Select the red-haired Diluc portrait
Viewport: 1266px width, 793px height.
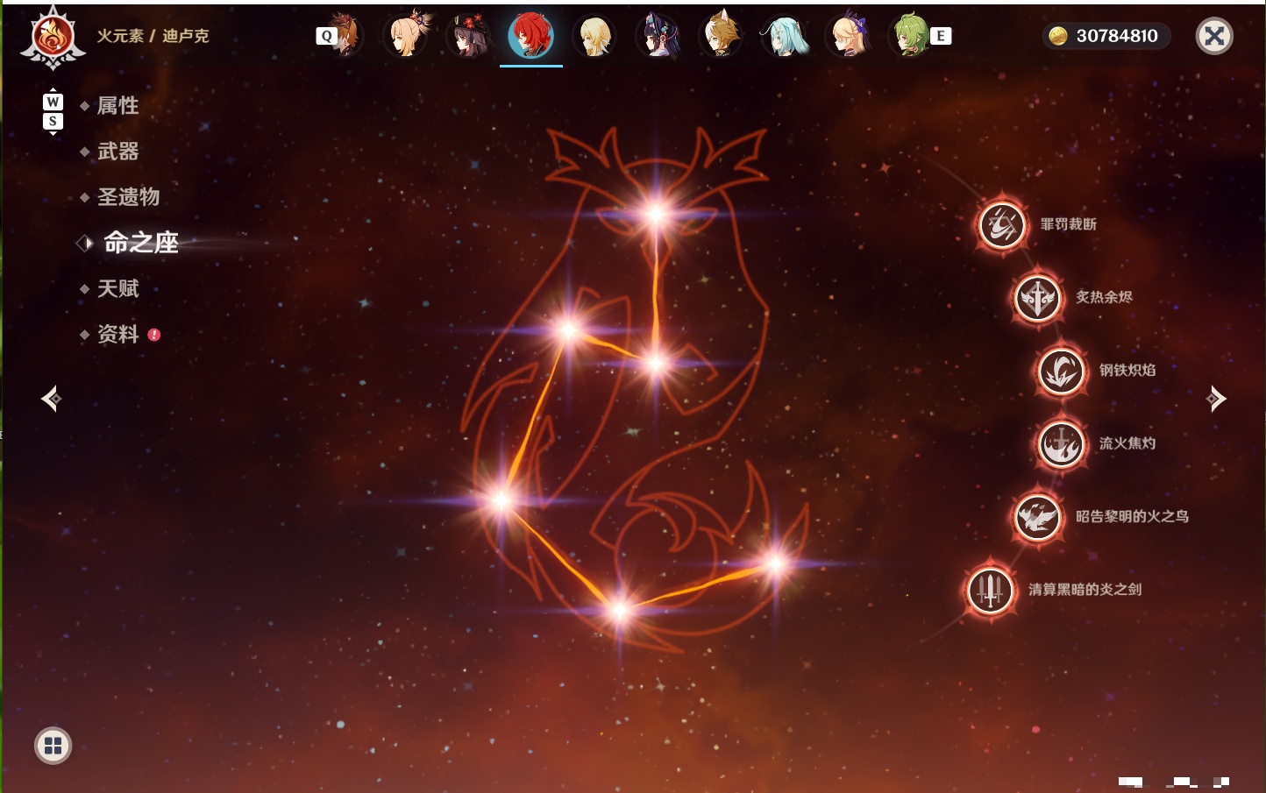(531, 36)
